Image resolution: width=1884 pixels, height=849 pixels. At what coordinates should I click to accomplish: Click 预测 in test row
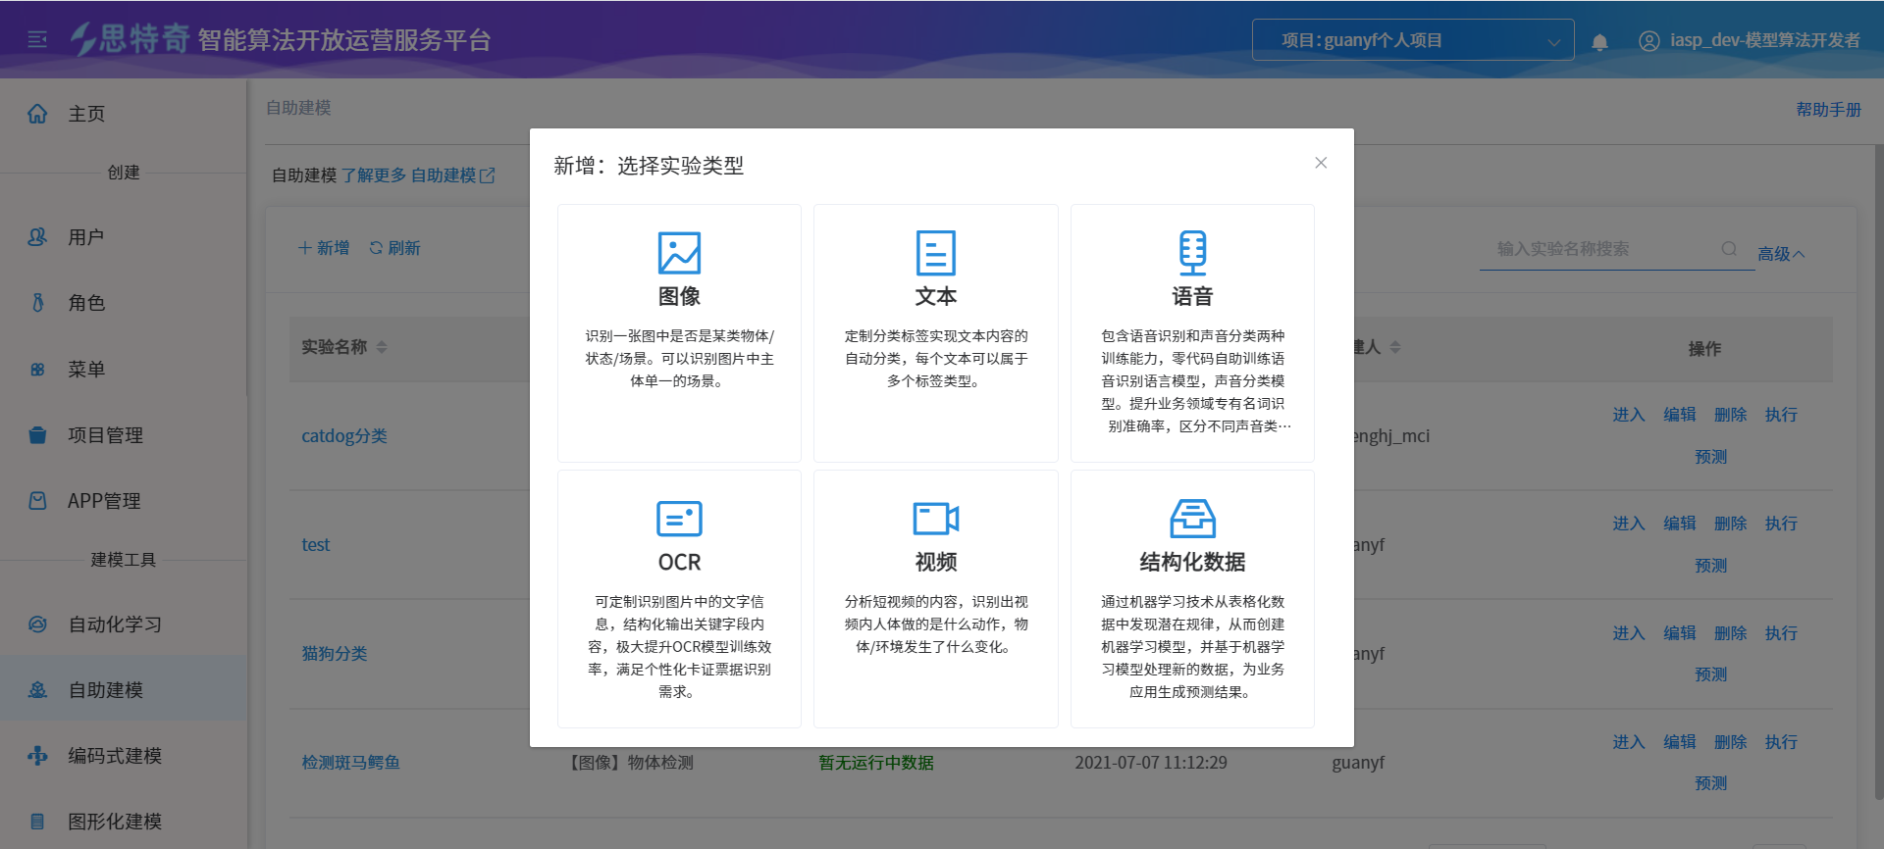coord(1711,566)
